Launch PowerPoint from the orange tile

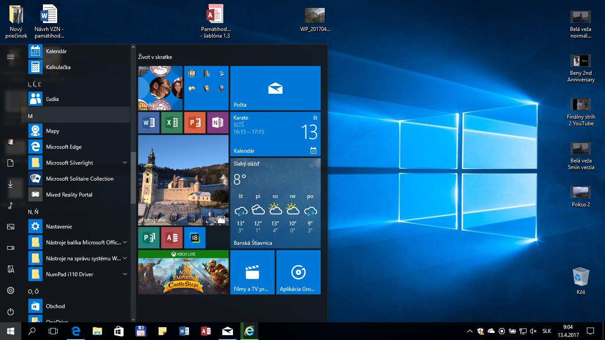pos(195,123)
